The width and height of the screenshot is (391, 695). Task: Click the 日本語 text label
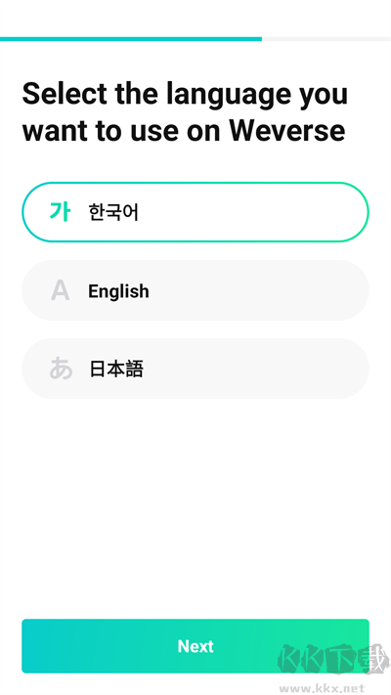coord(116,369)
